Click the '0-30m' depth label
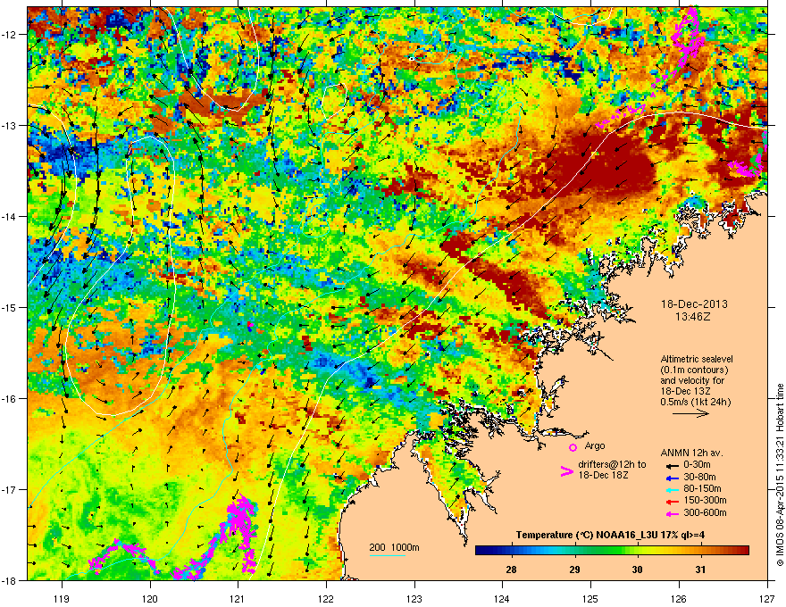 point(697,465)
